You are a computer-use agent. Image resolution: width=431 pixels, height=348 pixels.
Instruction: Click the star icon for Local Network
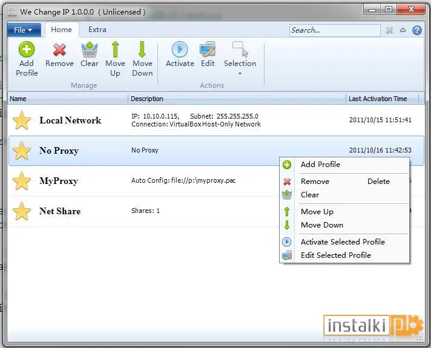pyautogui.click(x=22, y=120)
